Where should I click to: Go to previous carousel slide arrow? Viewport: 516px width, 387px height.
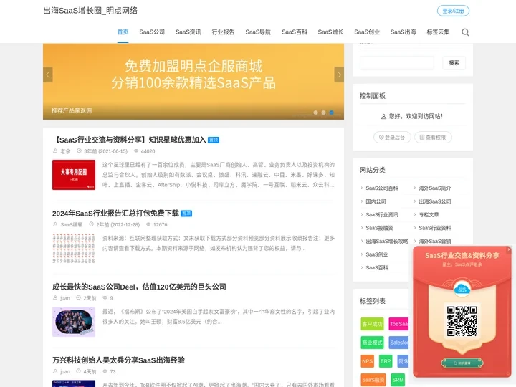click(48, 75)
